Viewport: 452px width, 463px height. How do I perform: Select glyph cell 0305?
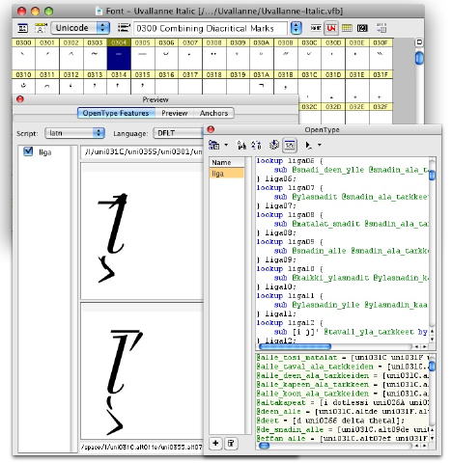pyautogui.click(x=143, y=54)
